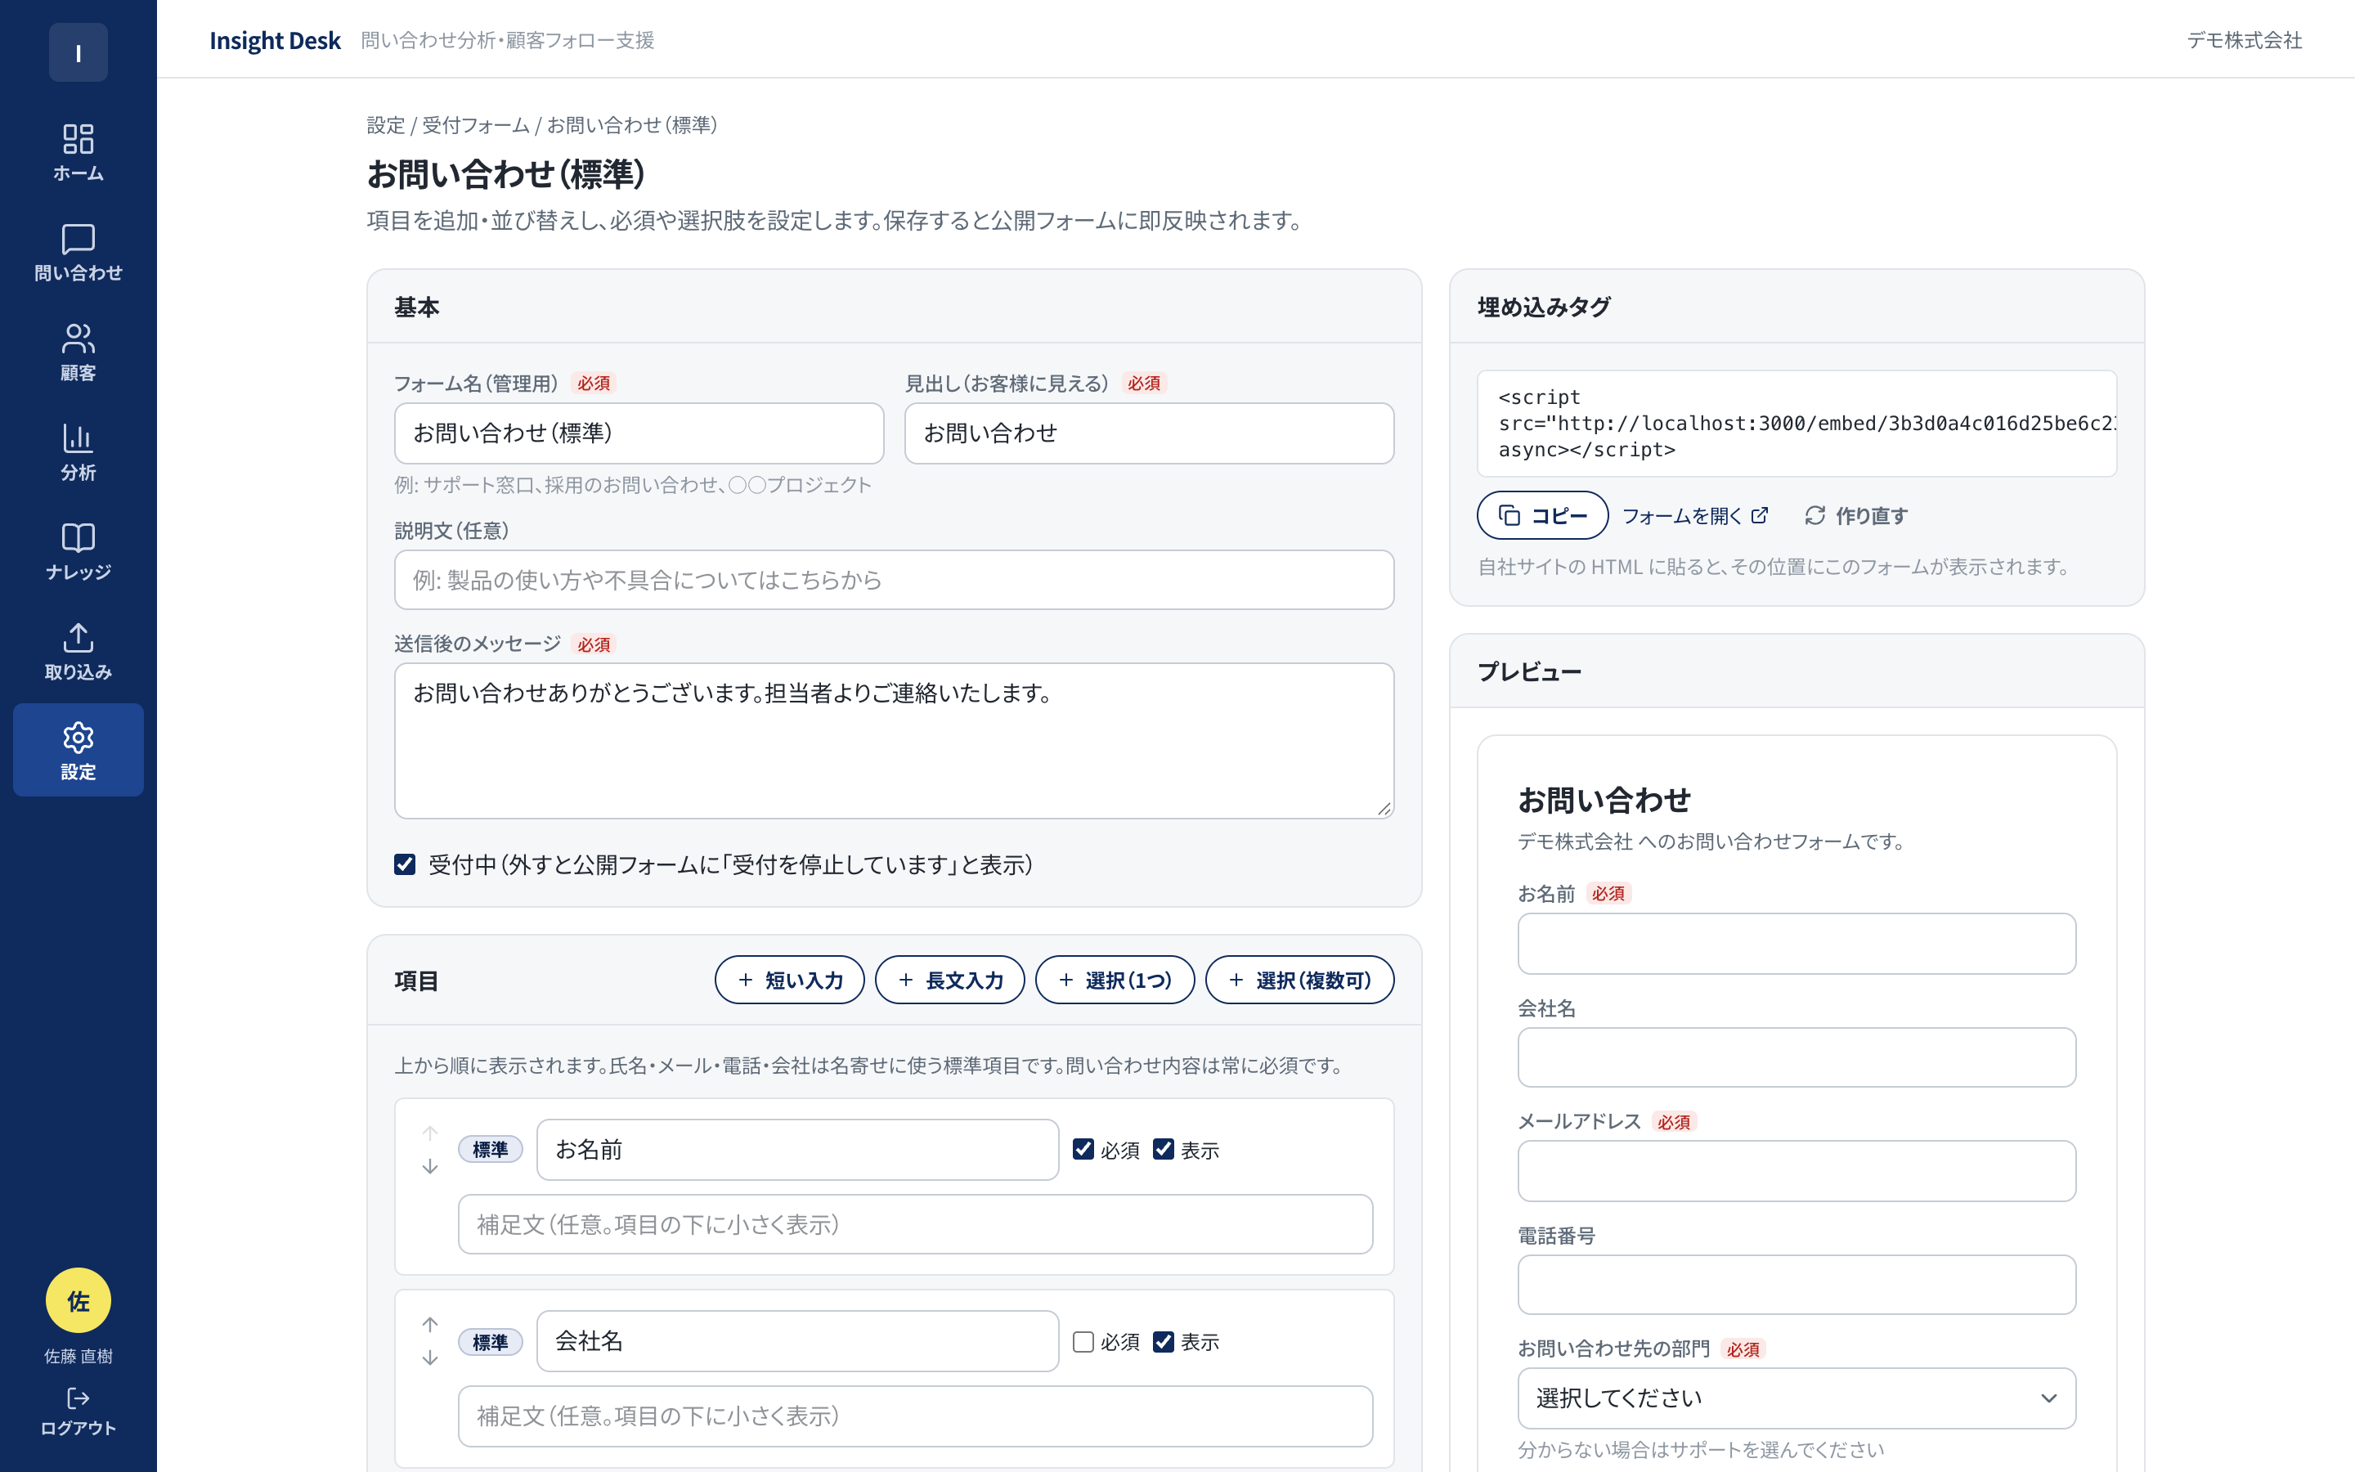Click the Insight Desk title text
The width and height of the screenshot is (2355, 1472).
275,40
